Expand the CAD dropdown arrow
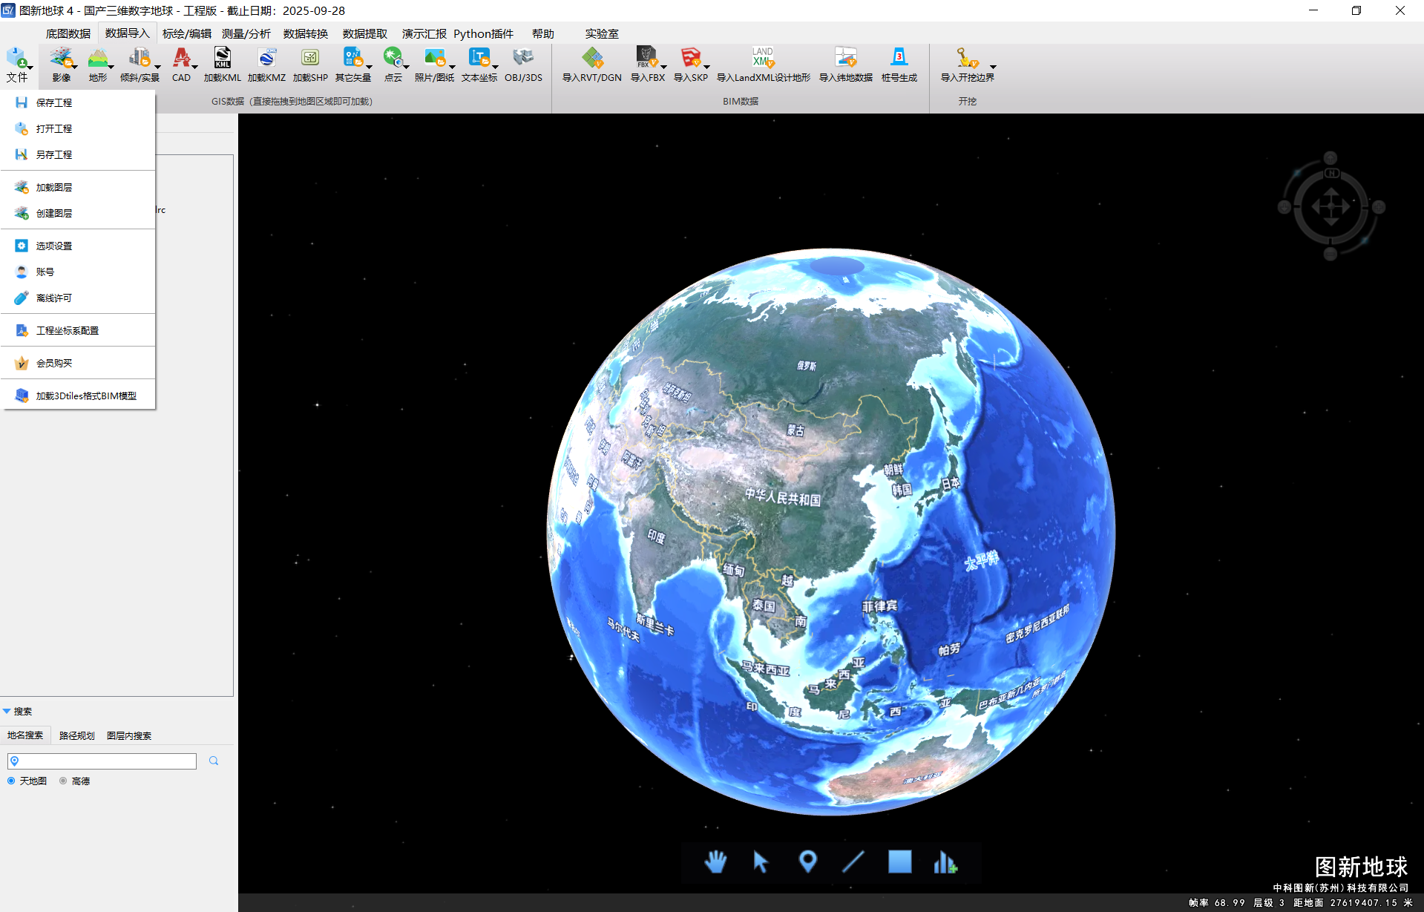The image size is (1424, 912). [x=195, y=67]
